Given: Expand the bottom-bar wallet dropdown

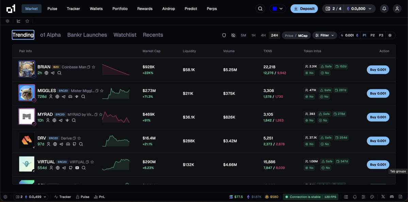Looking at the screenshot, I should (x=31, y=197).
